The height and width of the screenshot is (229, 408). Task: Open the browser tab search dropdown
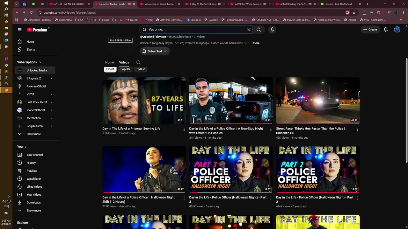(16, 4)
